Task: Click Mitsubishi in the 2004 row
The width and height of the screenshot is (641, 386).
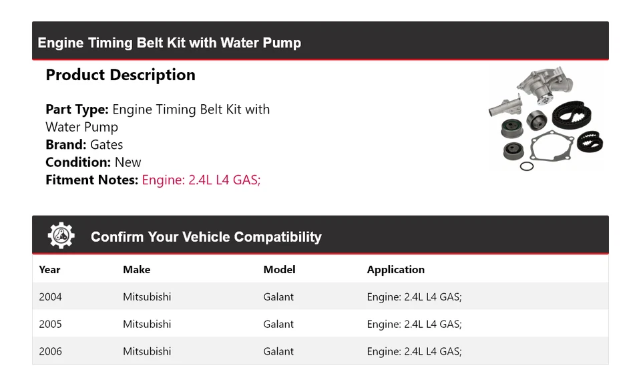Action: point(147,297)
